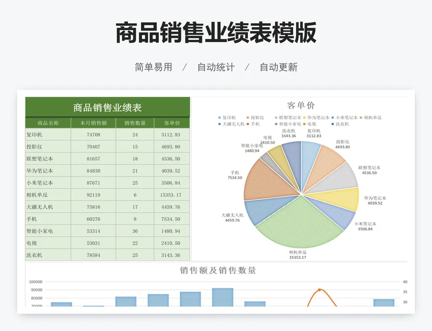The width and height of the screenshot is (432, 331).
Task: Click the 手机 row name cell
Action: tap(48, 219)
